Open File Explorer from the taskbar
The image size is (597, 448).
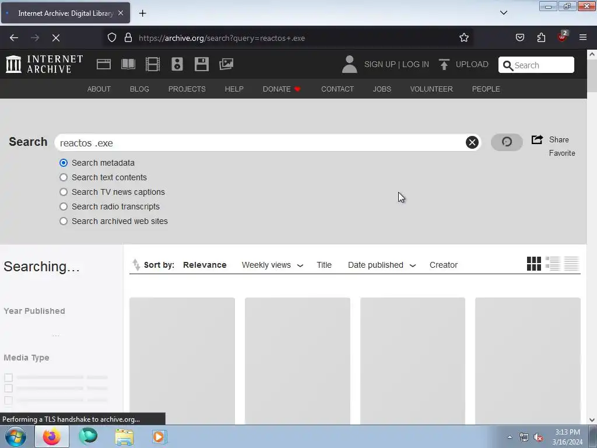point(124,437)
